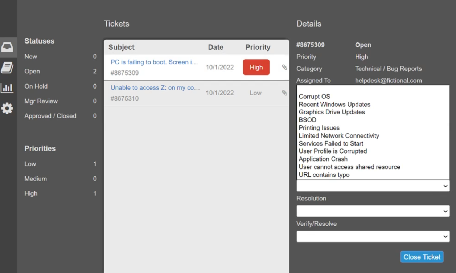The width and height of the screenshot is (456, 273).
Task: Click the Open status in Details header
Action: 363,45
